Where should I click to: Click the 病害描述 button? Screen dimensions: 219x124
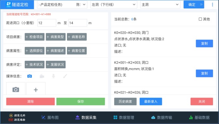pyautogui.click(x=56, y=51)
